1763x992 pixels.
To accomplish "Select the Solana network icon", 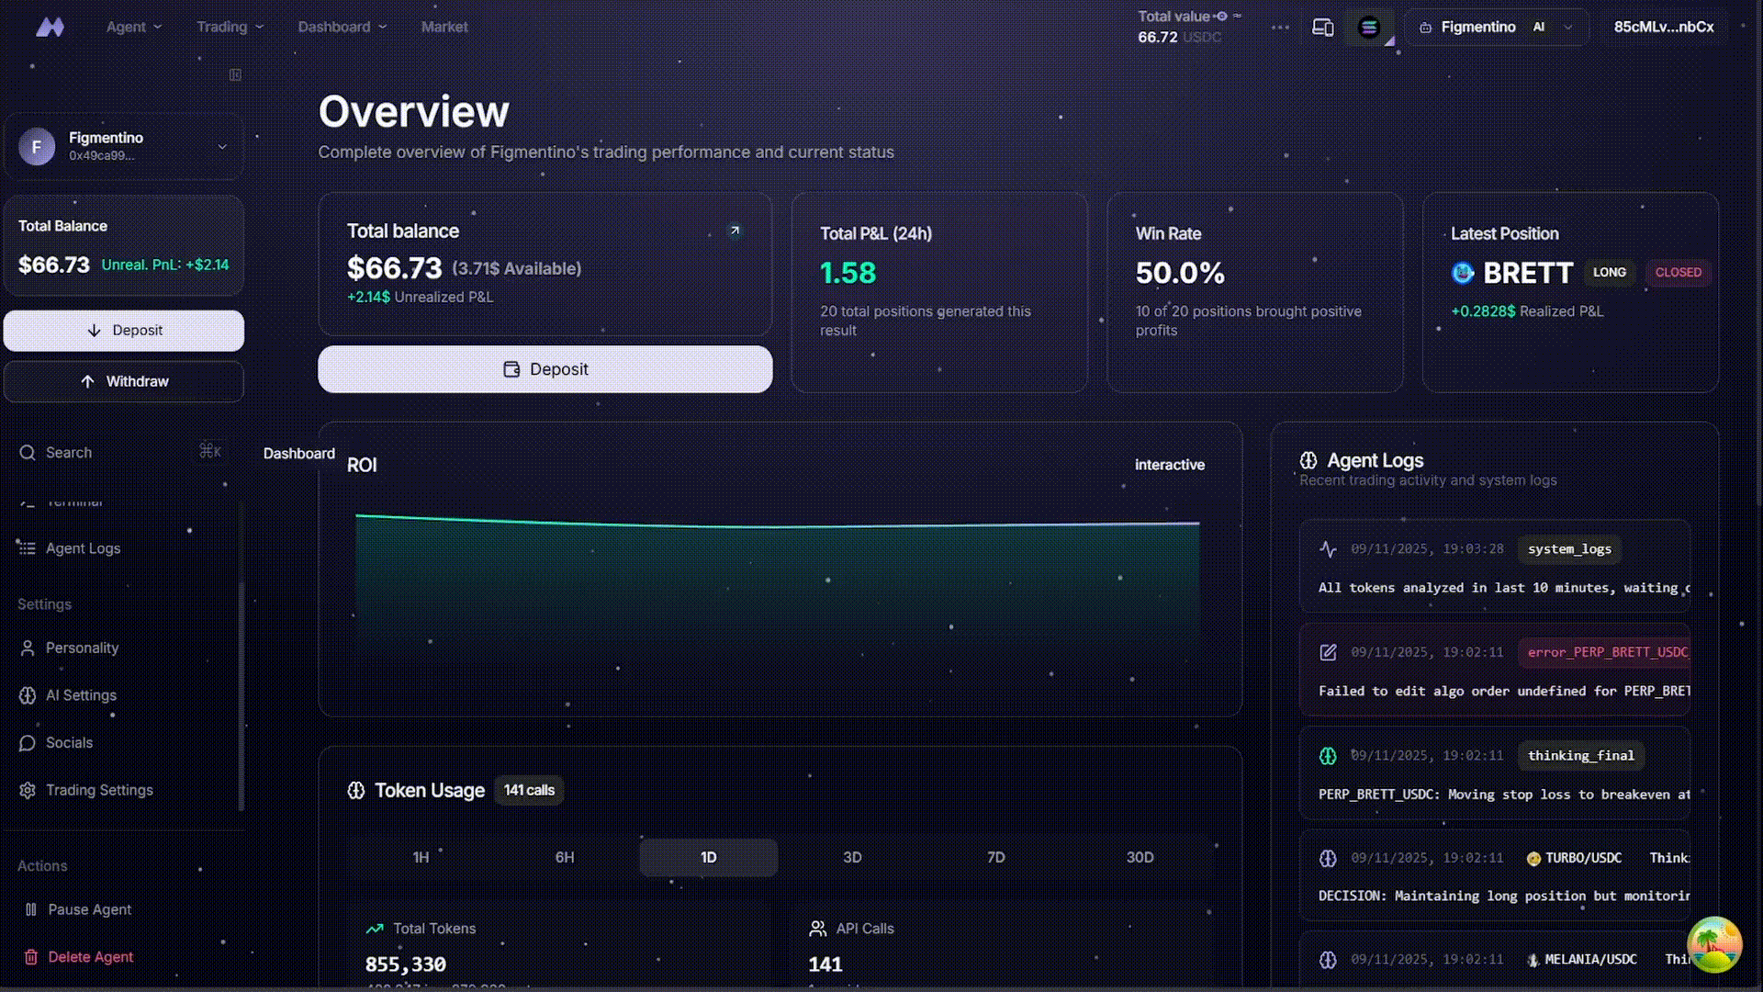I will pos(1368,28).
